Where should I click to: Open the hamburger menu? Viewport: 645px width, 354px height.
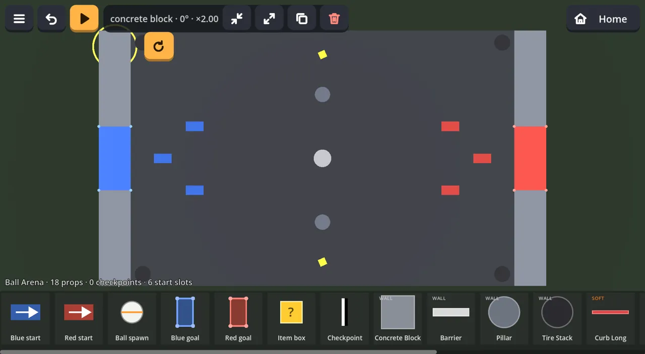click(19, 19)
